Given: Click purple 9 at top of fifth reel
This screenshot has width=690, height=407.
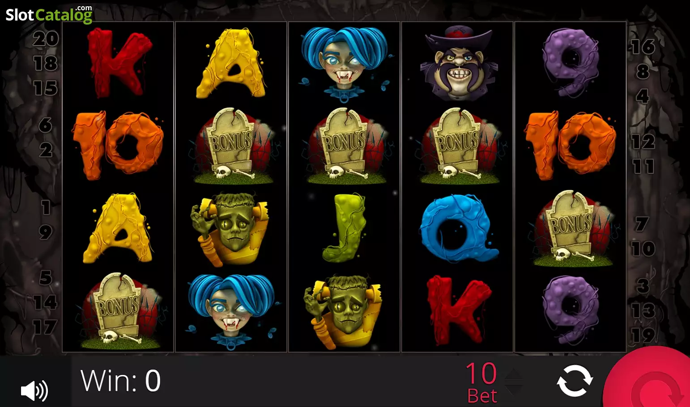Looking at the screenshot, I should point(571,63).
